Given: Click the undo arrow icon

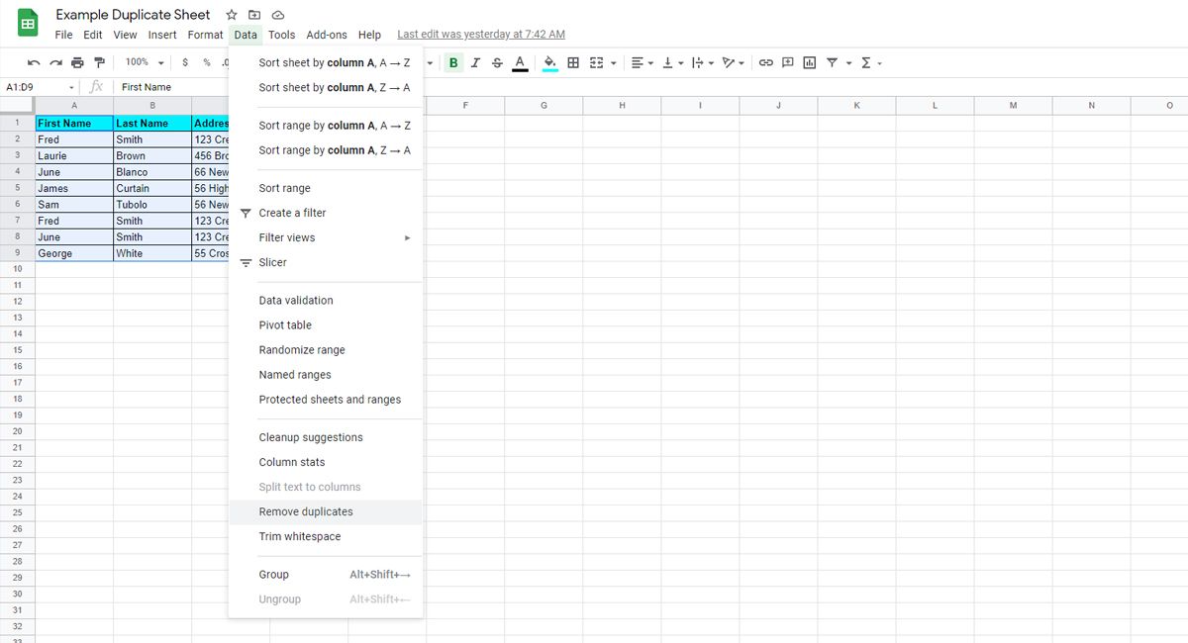Looking at the screenshot, I should pyautogui.click(x=34, y=62).
